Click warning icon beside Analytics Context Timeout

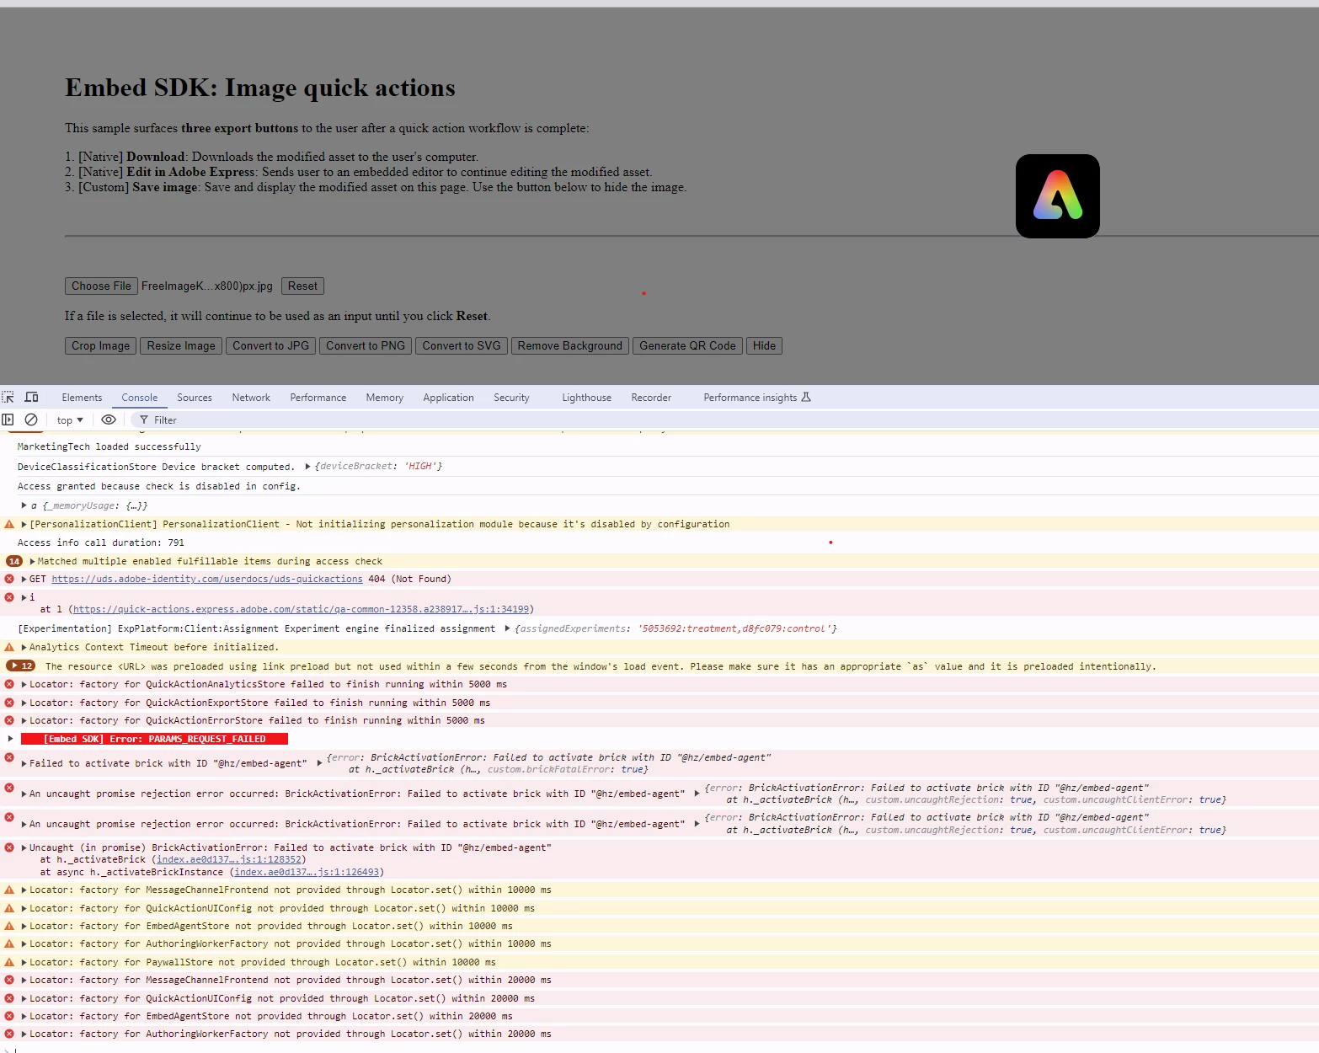click(x=9, y=648)
